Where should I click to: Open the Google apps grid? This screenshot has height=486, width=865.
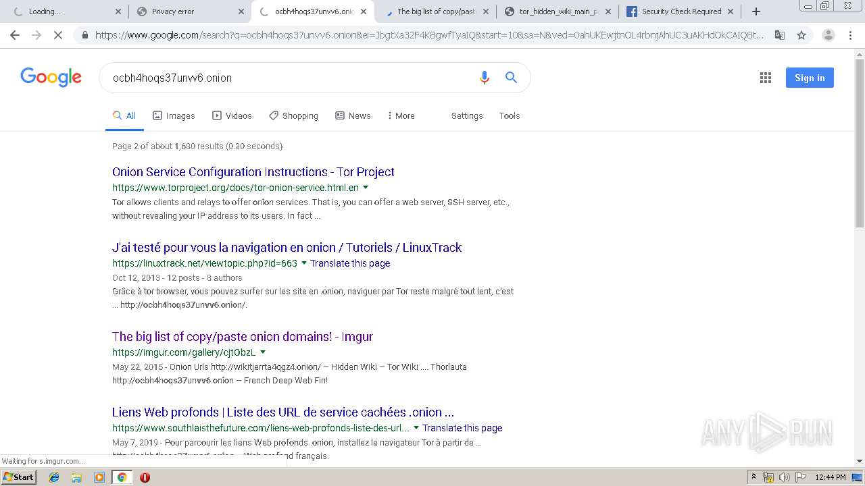click(765, 78)
